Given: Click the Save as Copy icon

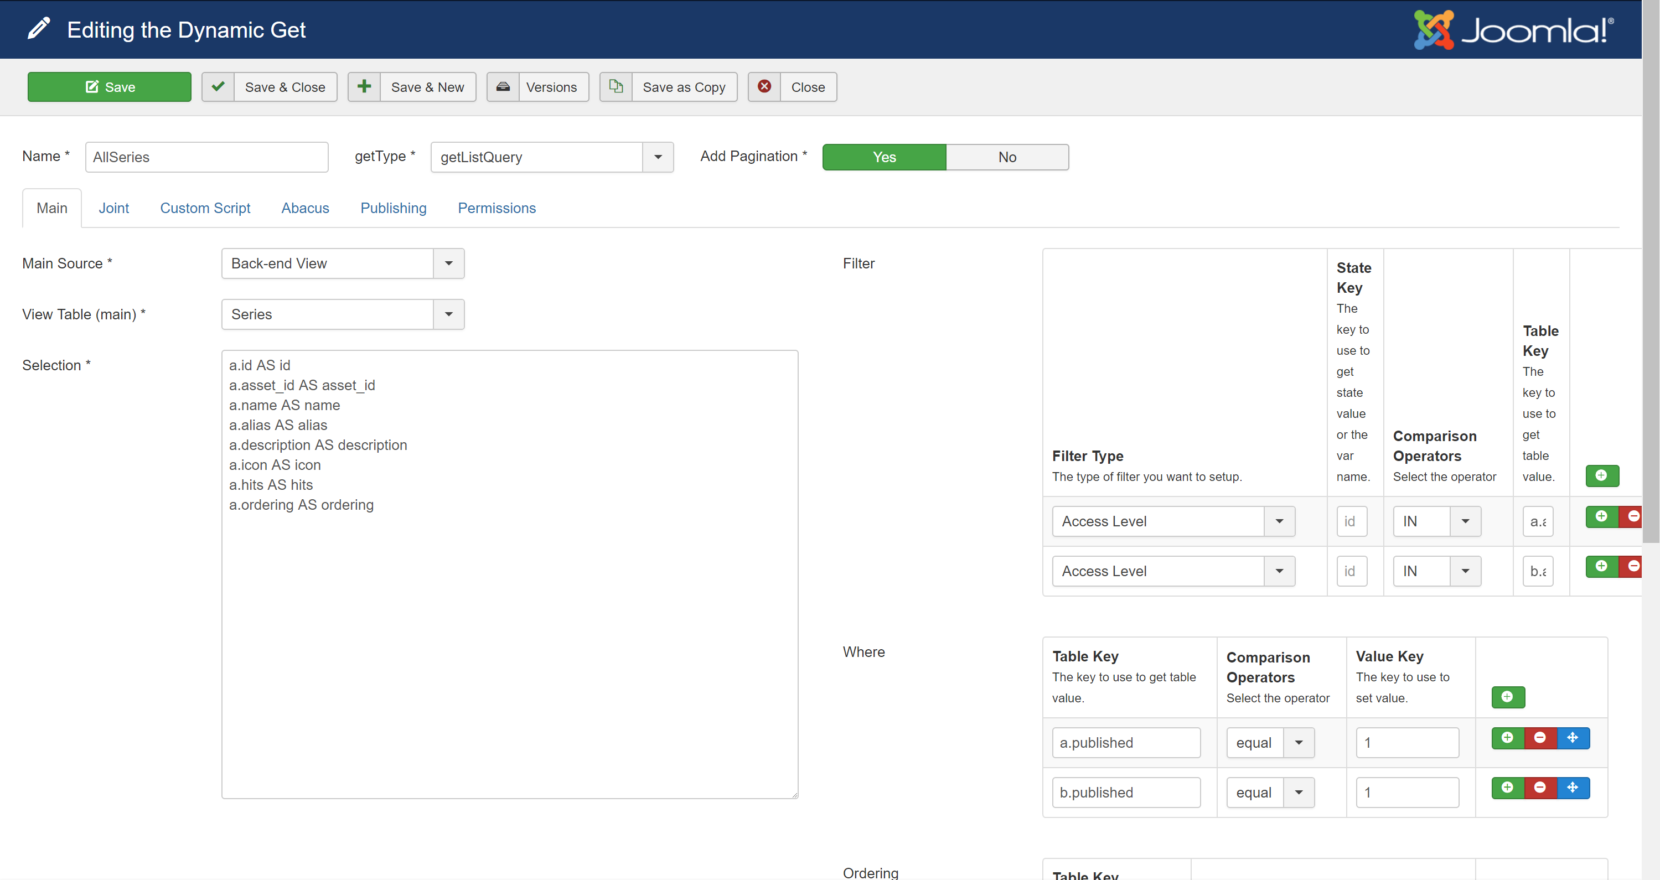Looking at the screenshot, I should tap(616, 87).
